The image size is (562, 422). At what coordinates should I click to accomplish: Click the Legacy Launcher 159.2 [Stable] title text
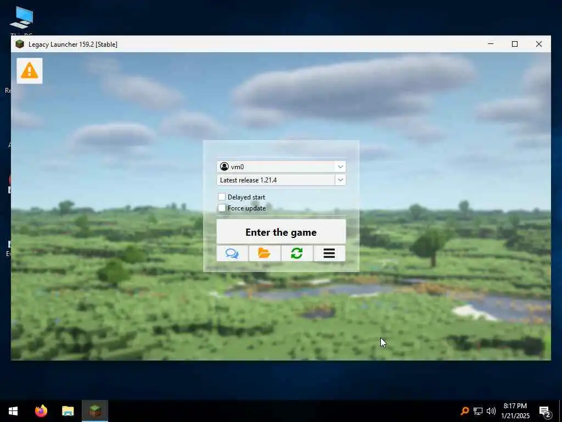(x=73, y=44)
